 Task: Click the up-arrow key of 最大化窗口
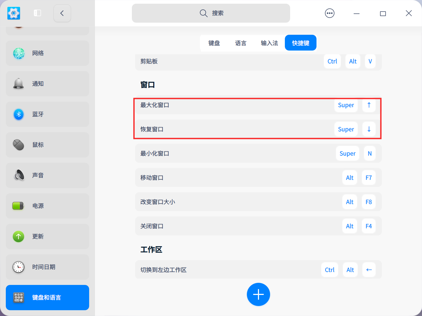coord(368,105)
